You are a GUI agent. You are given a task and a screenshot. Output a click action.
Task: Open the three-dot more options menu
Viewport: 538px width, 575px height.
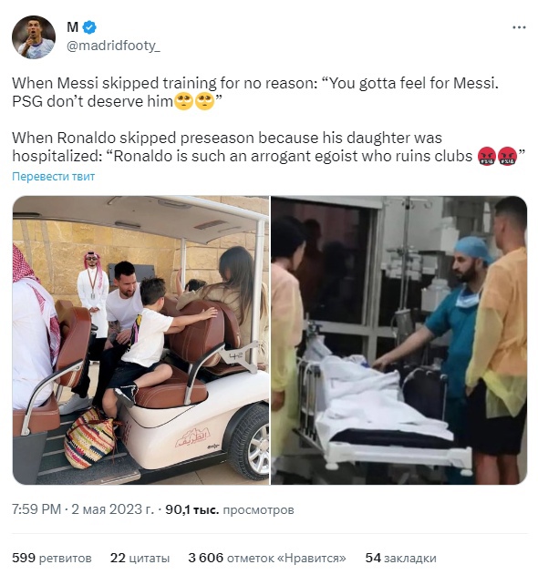pos(519,27)
